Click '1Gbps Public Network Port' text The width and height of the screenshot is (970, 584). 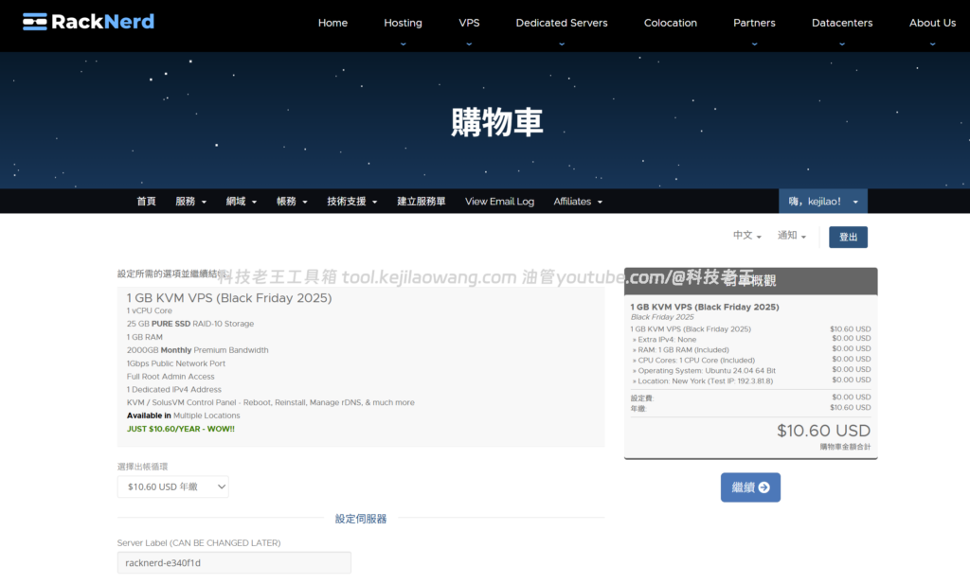(x=175, y=363)
